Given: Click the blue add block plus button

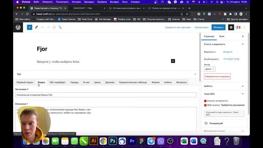Looking at the screenshot, I should coord(30,28).
